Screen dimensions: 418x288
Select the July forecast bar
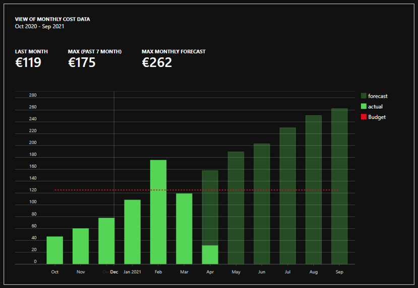tap(287, 195)
